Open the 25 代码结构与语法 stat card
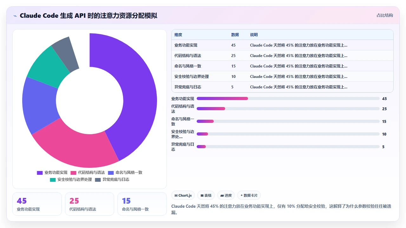This screenshot has width=406, height=228. pyautogui.click(x=89, y=204)
